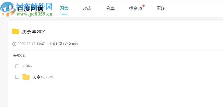Sort by the 文件名 column header
This screenshot has height=107, width=223.
click(x=27, y=66)
